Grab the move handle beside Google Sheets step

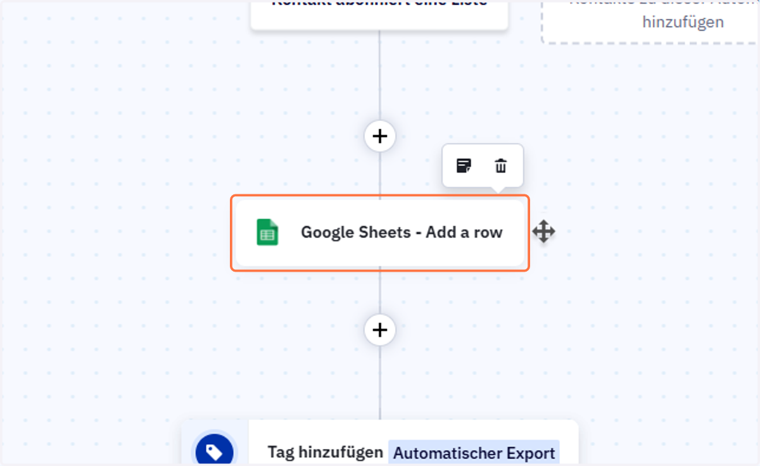tap(543, 232)
